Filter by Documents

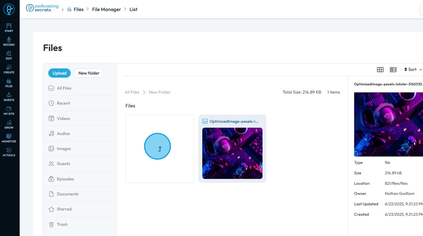tap(80, 194)
